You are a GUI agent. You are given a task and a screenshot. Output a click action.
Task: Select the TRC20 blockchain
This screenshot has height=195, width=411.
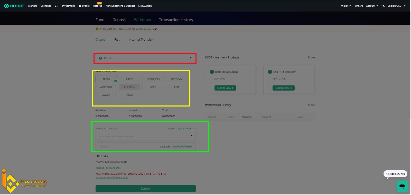click(106, 79)
